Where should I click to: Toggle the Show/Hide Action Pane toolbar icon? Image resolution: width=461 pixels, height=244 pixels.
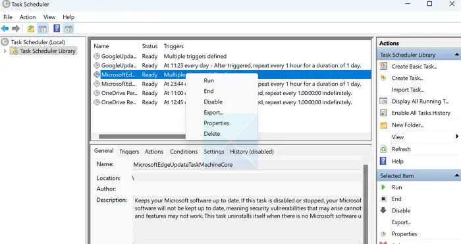pos(68,28)
